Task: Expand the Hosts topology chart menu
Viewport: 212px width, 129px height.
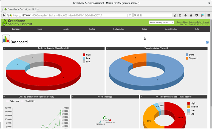Action: coord(73,97)
